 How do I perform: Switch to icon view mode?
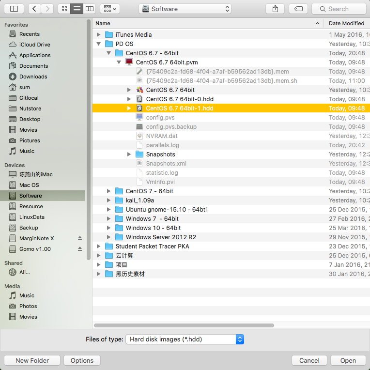click(x=64, y=9)
